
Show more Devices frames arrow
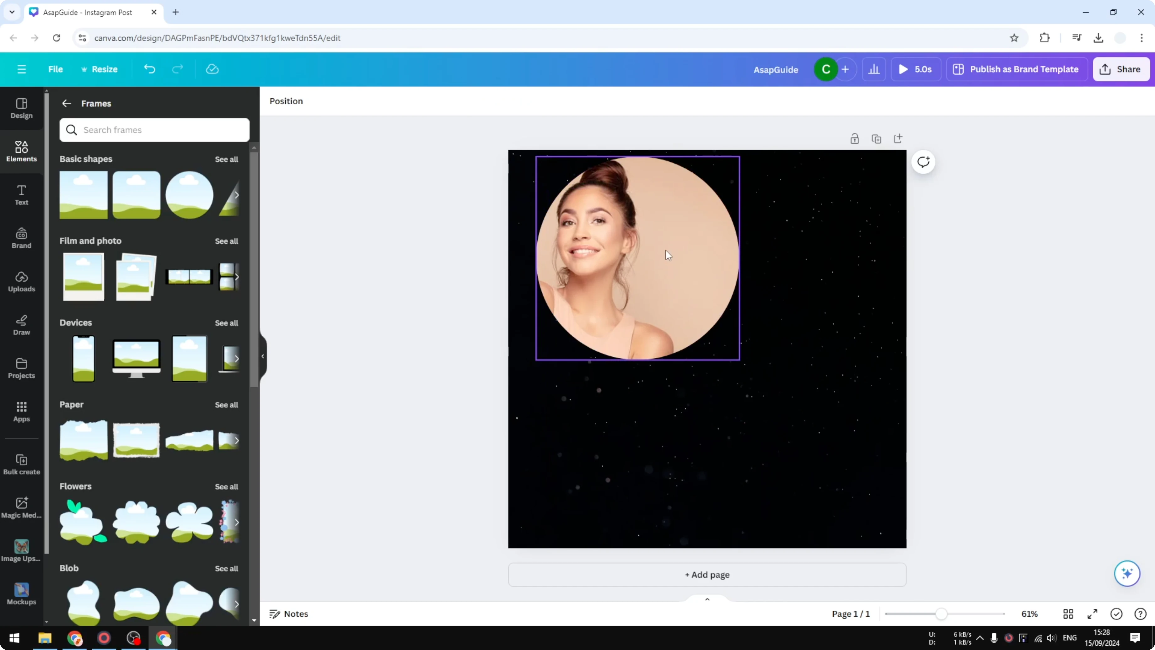tap(236, 358)
